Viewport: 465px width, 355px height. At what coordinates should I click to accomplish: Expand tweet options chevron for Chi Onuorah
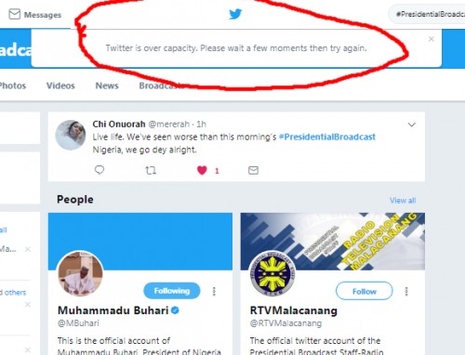(411, 125)
